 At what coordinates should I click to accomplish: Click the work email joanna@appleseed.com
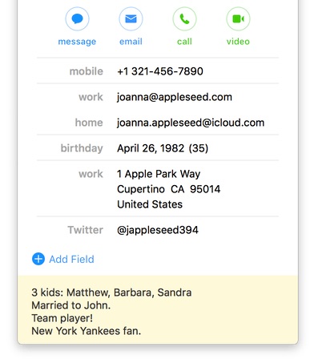click(175, 97)
